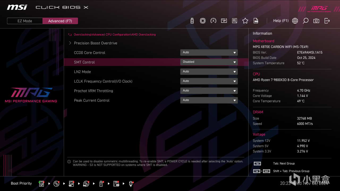Screen dimensions: 340x191
Task: Click the CPU frequency value "4.70 GHz"
Action: tap(304, 90)
